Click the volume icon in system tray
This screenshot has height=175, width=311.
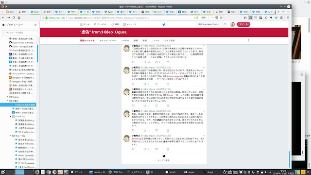pos(266,172)
